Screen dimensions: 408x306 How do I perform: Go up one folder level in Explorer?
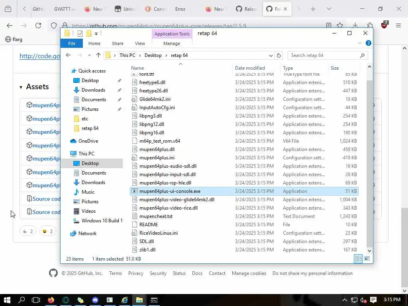pos(98,55)
